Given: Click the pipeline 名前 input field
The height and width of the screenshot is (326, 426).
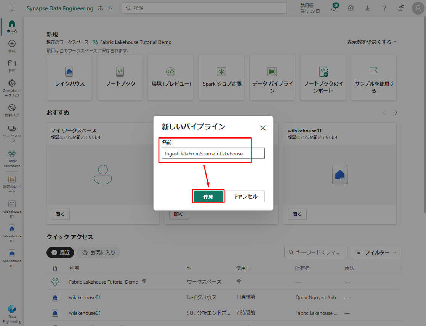Looking at the screenshot, I should pos(213,153).
